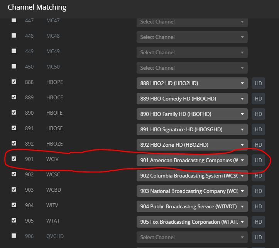Image resolution: width=279 pixels, height=248 pixels.
Task: Check the box for channel 447 MC47
Action: pos(14,20)
